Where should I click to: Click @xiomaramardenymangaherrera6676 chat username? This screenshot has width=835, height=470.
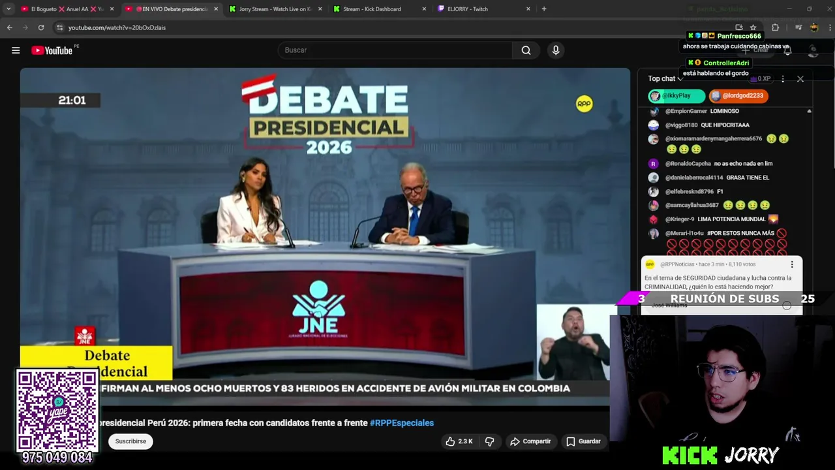point(714,139)
